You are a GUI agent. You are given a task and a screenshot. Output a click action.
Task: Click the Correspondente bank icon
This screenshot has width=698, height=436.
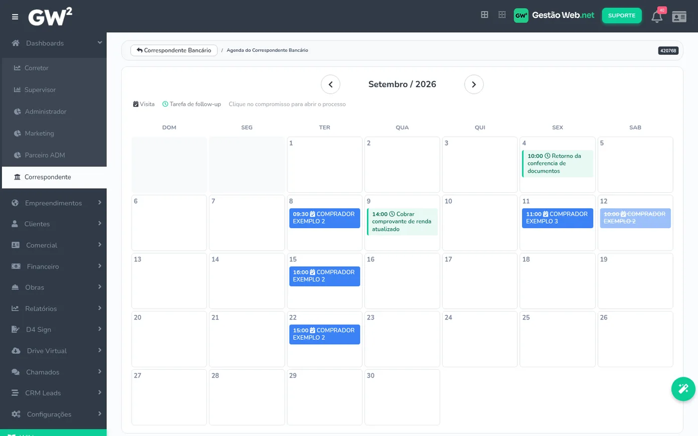pos(17,177)
